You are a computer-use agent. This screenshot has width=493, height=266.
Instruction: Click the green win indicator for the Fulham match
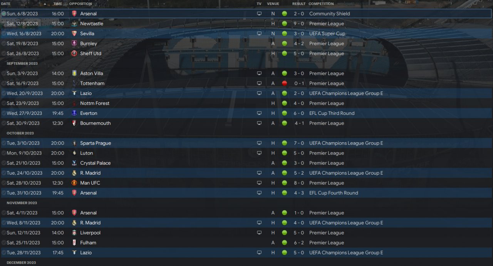(x=284, y=243)
